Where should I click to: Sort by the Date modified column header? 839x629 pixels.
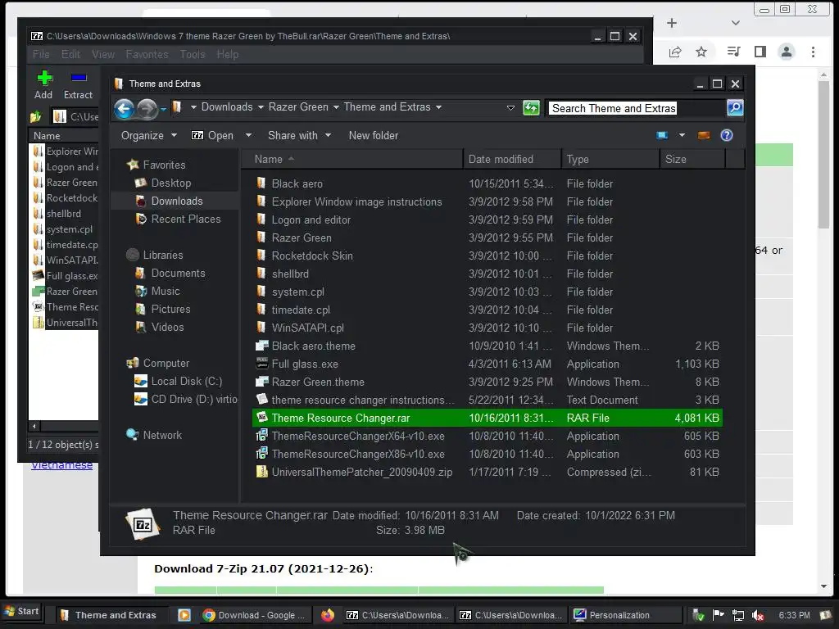[x=512, y=159]
